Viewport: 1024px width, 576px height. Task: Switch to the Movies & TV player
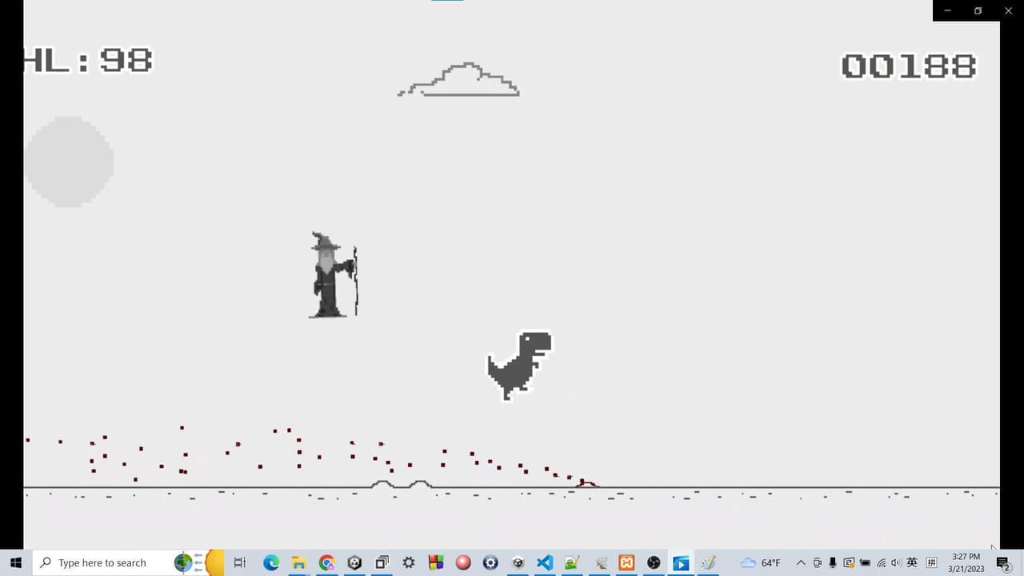[681, 562]
